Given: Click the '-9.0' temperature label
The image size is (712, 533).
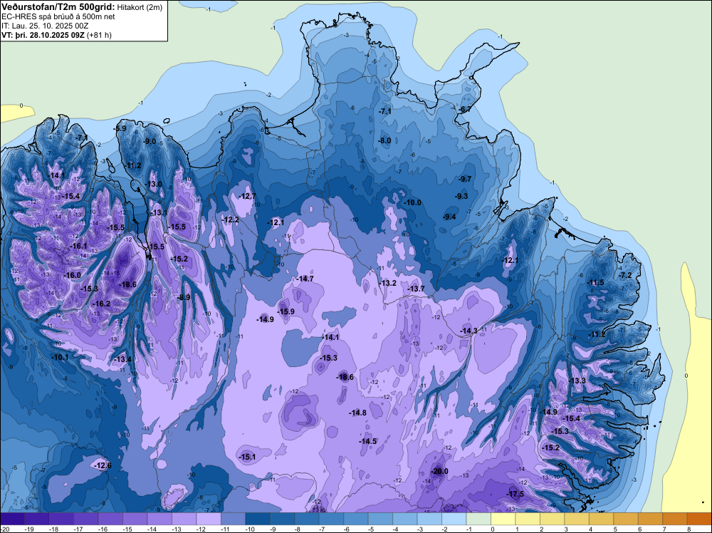Looking at the screenshot, I should (x=150, y=141).
